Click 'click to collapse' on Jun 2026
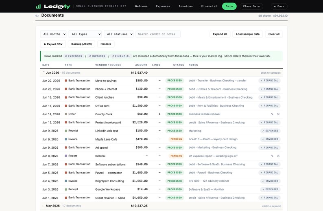The height and width of the screenshot is (211, 323). (x=271, y=73)
